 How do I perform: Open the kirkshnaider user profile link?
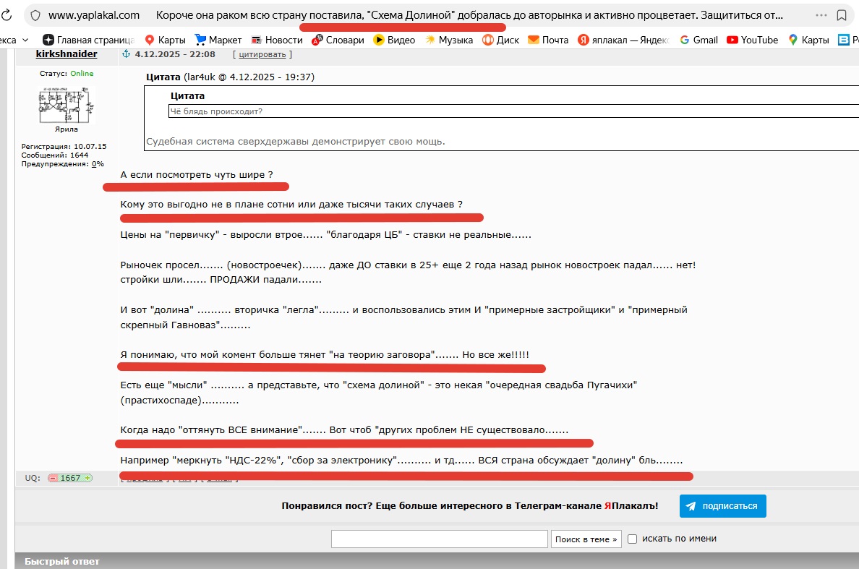tap(67, 54)
